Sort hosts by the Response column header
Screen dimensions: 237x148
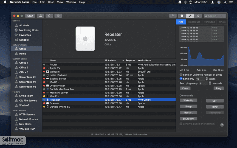pyautogui.click(x=131, y=60)
